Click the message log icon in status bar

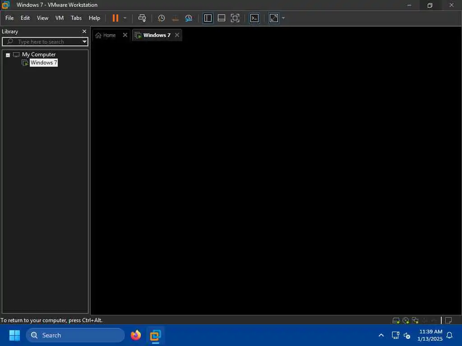(448, 320)
